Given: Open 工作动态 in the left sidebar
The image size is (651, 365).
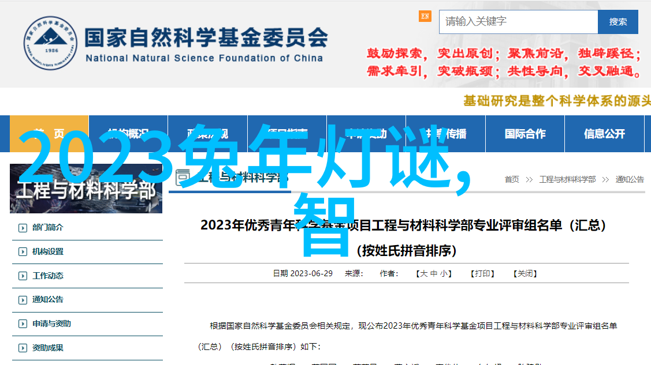Looking at the screenshot, I should tap(48, 276).
